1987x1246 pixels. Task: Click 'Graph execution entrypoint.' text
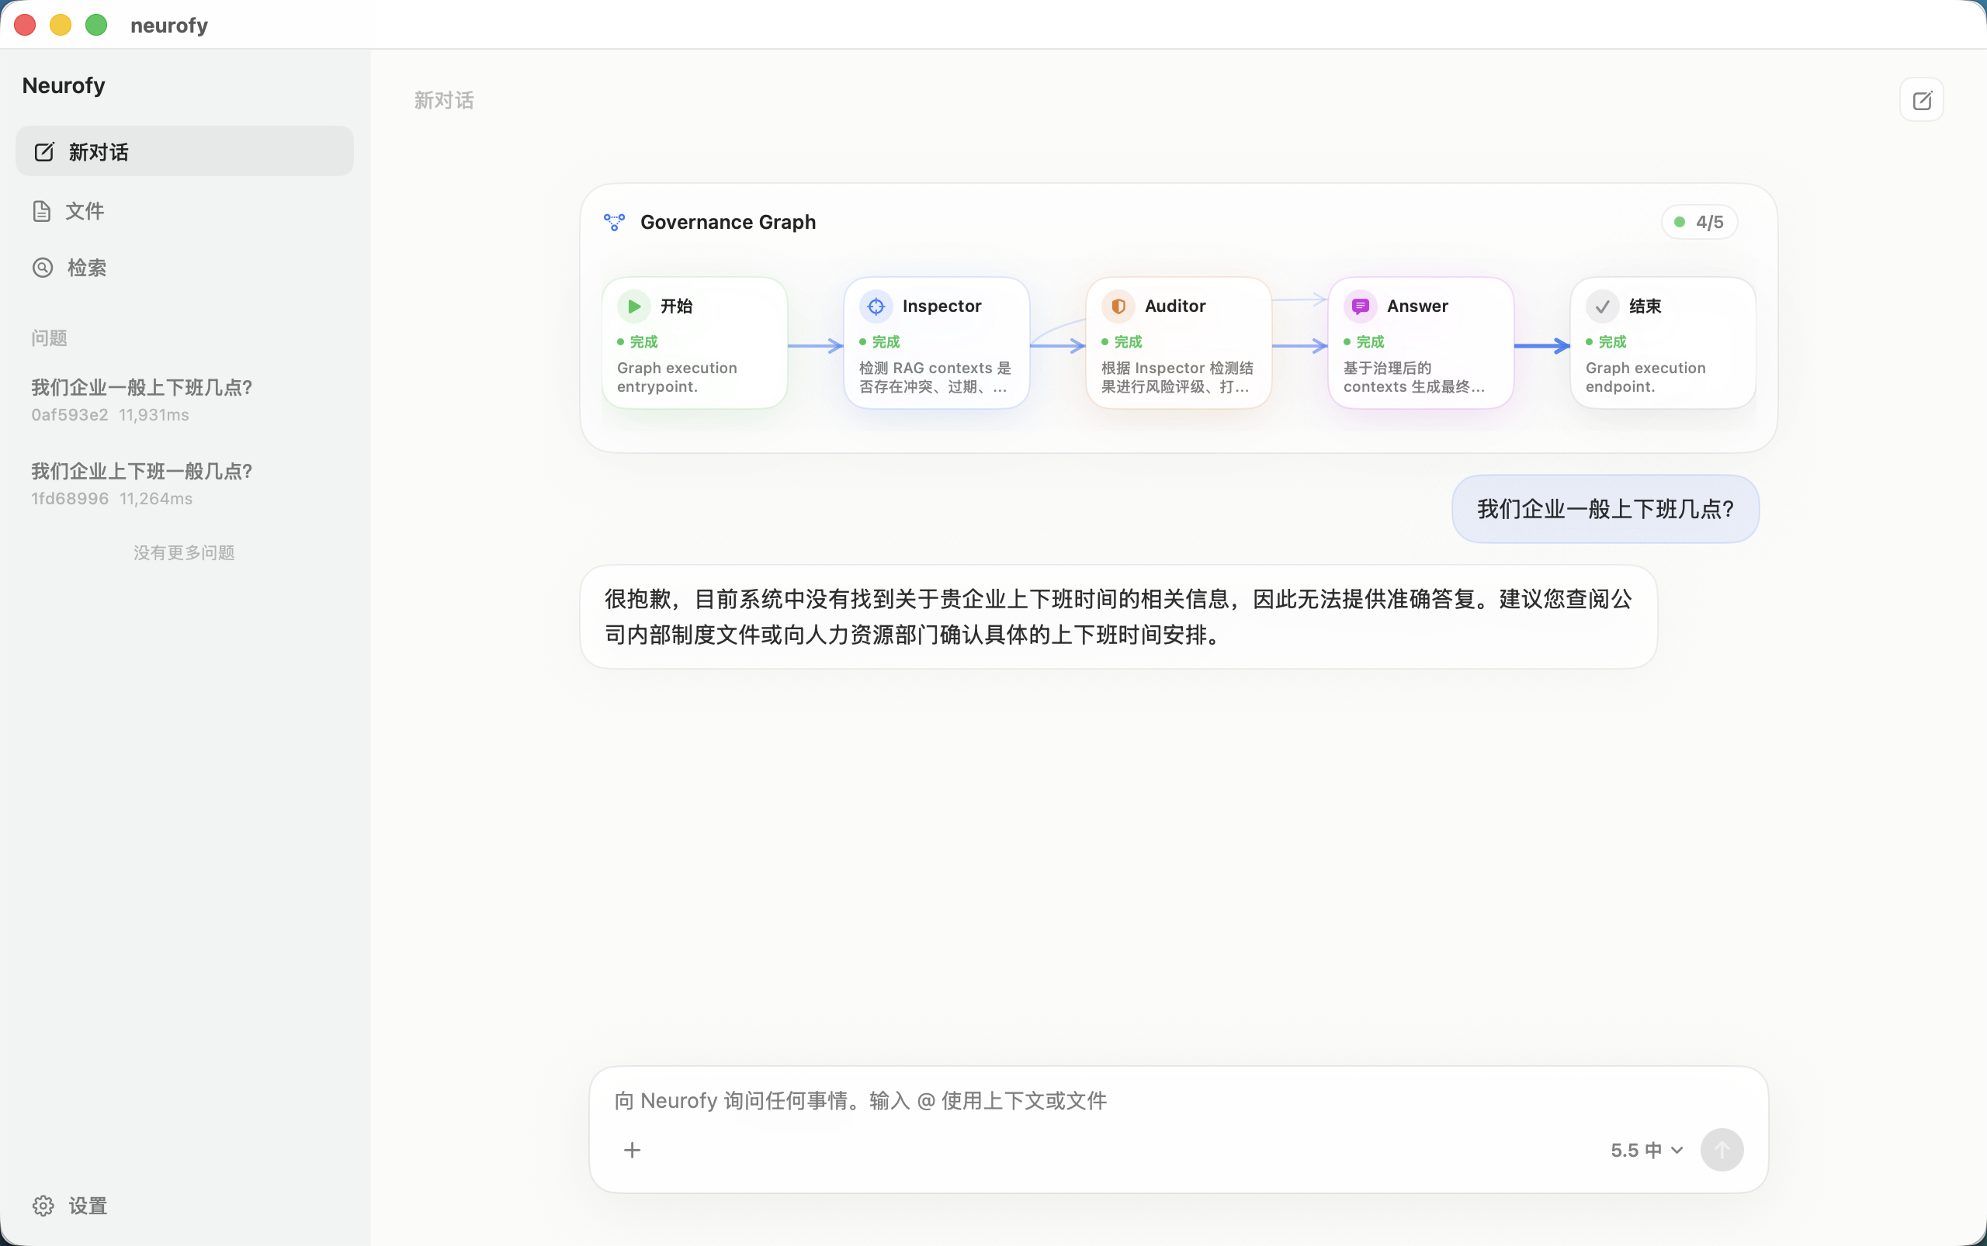pos(677,377)
